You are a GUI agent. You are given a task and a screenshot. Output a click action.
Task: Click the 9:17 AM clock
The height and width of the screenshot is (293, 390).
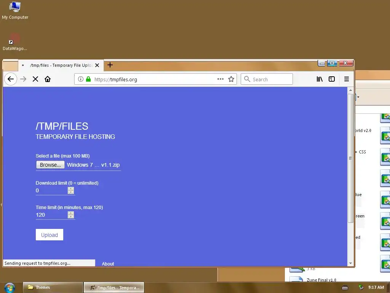(x=376, y=287)
